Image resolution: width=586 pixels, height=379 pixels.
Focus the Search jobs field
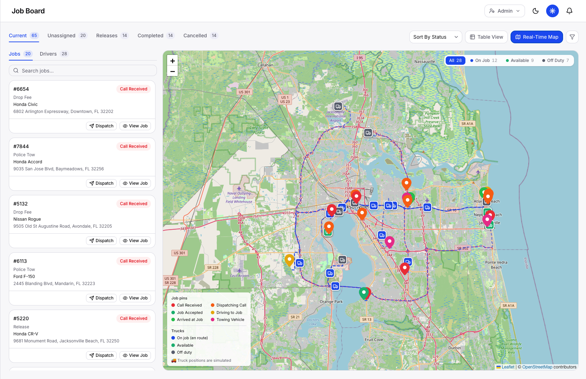click(83, 71)
